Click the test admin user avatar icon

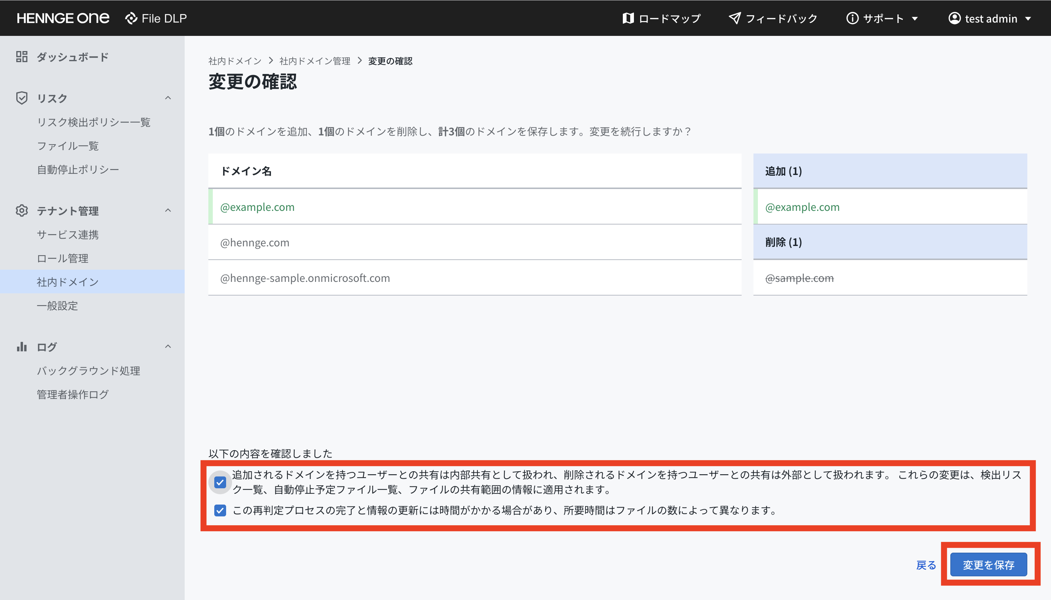[954, 18]
